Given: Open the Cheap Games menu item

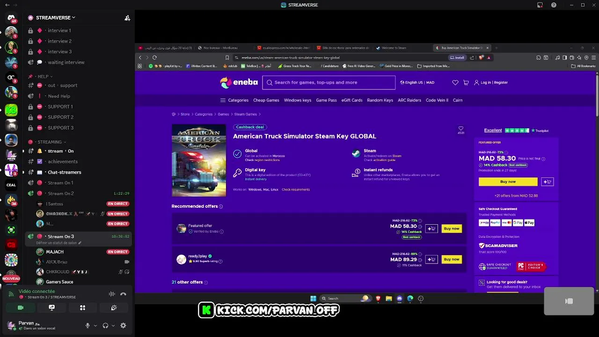Looking at the screenshot, I should pos(266,100).
